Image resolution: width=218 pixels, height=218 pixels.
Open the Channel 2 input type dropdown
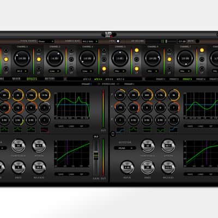click(22, 71)
